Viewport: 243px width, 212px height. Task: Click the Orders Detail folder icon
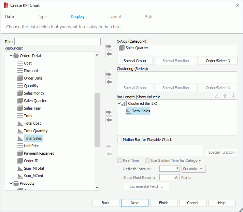(16, 56)
